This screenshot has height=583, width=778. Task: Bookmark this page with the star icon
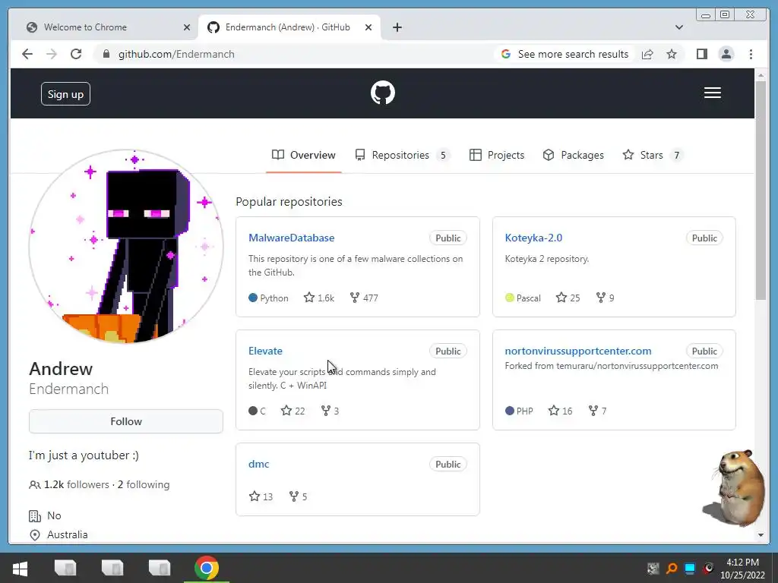tap(672, 54)
